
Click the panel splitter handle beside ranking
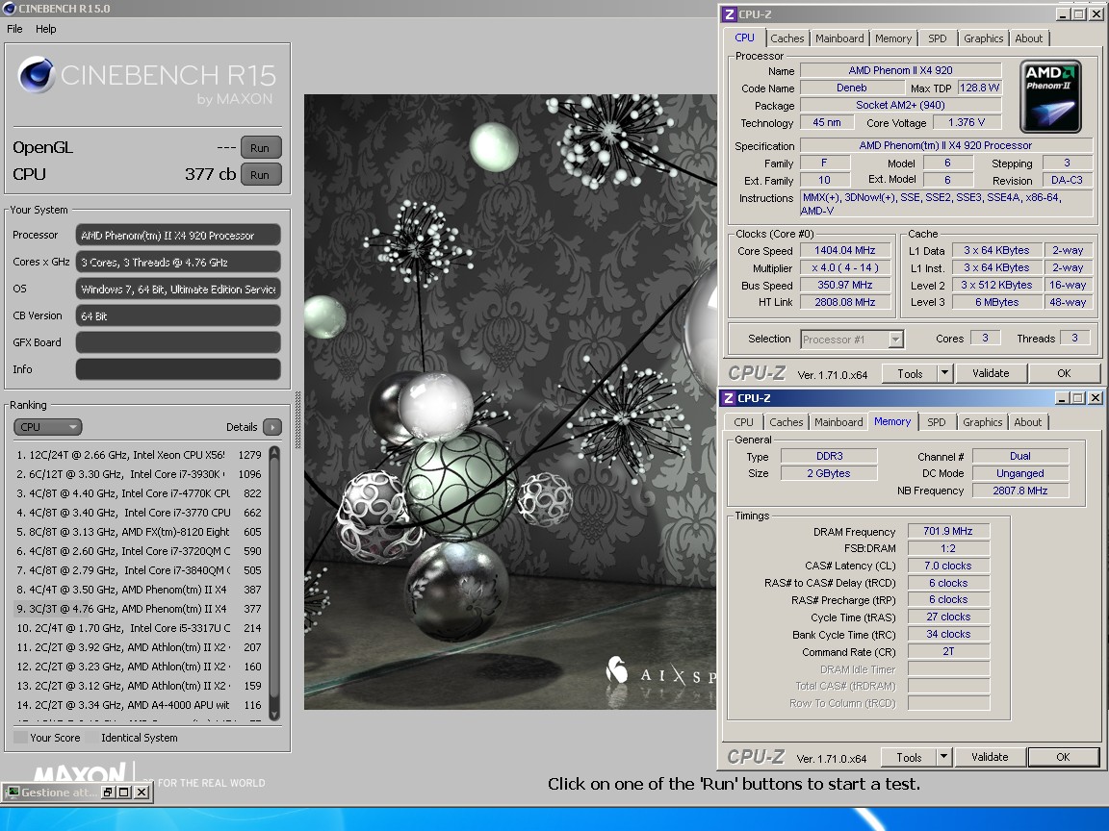point(297,420)
